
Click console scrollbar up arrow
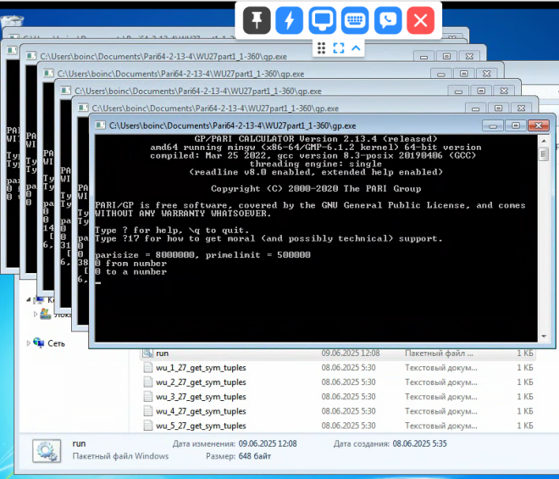(544, 141)
